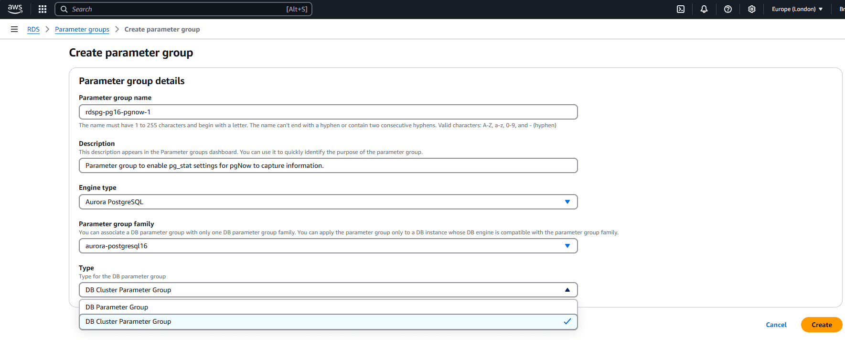Toggle the side navigation hamburger menu
This screenshot has height=340, width=845.
[x=14, y=29]
